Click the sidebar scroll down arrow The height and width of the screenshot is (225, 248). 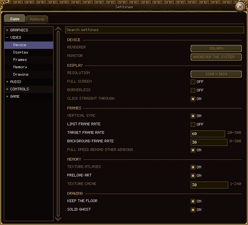(x=58, y=219)
